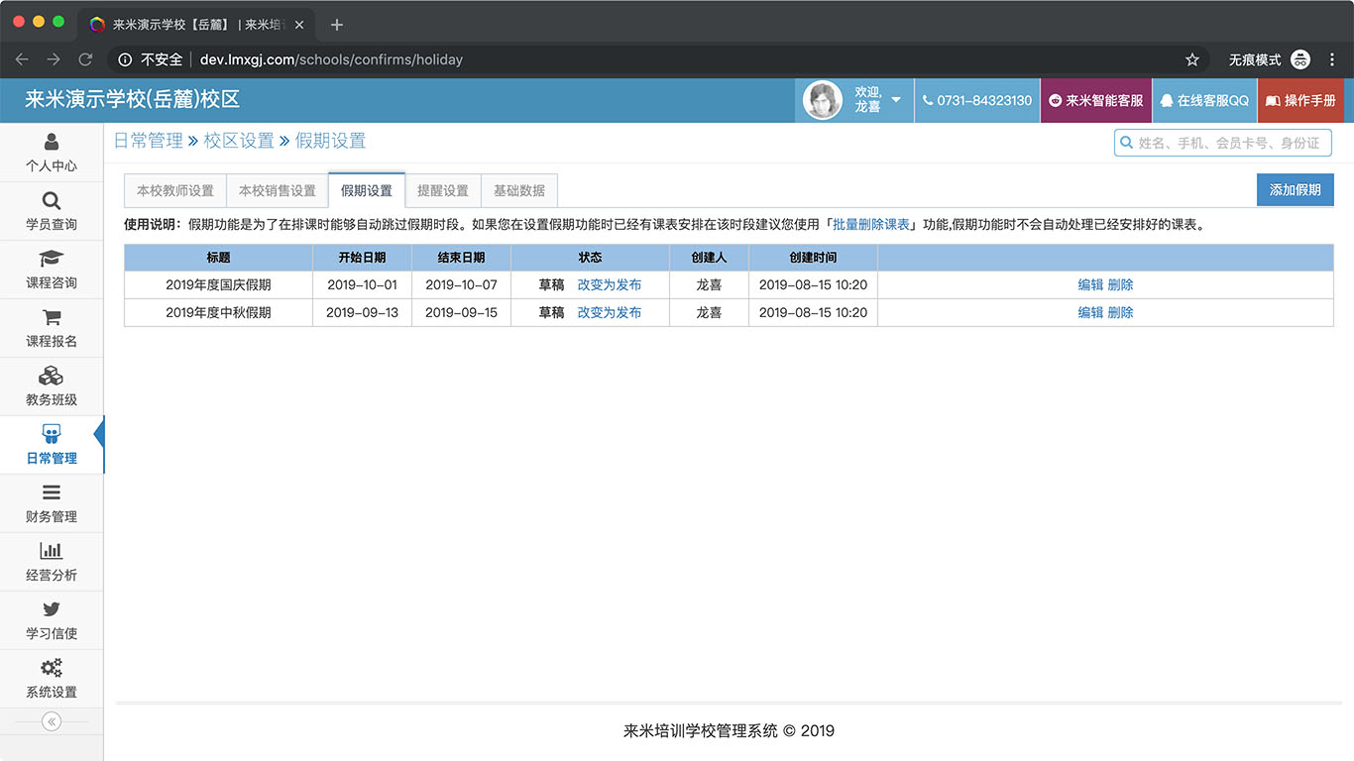Screen dimensions: 1354x761
Task: Click the phone number 0731-84323130
Action: tap(977, 101)
